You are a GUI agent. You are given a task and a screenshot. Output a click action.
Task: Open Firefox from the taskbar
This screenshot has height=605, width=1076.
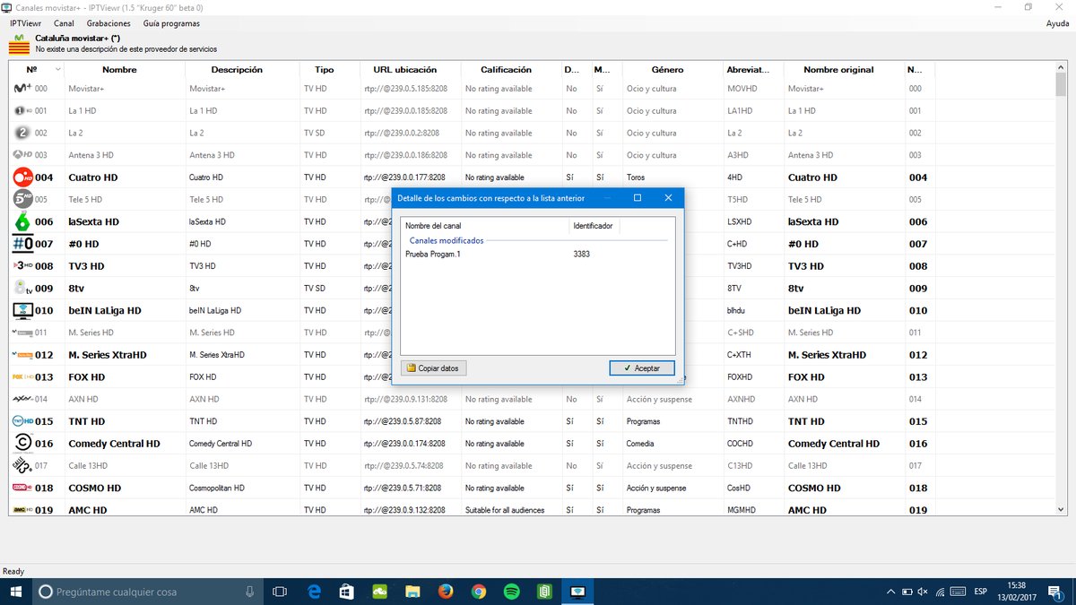pos(446,592)
